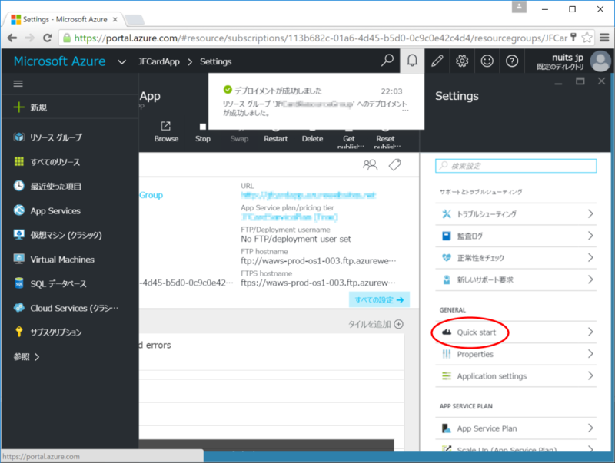Click the すべての設定 button
This screenshot has width=615, height=463.
click(379, 299)
